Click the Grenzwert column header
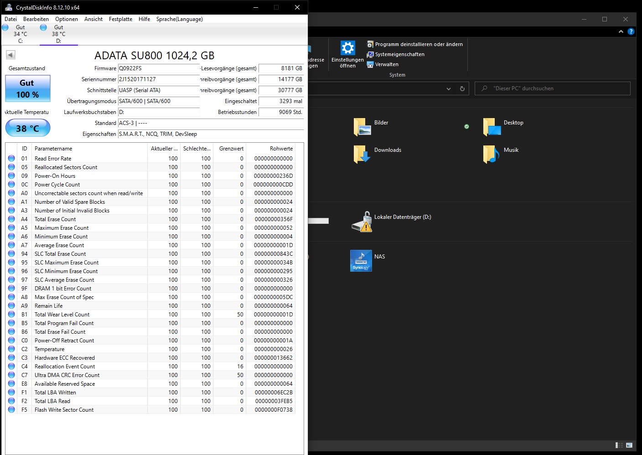642x455 pixels. coord(230,149)
